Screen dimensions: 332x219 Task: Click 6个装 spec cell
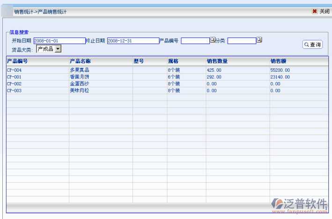(174, 77)
